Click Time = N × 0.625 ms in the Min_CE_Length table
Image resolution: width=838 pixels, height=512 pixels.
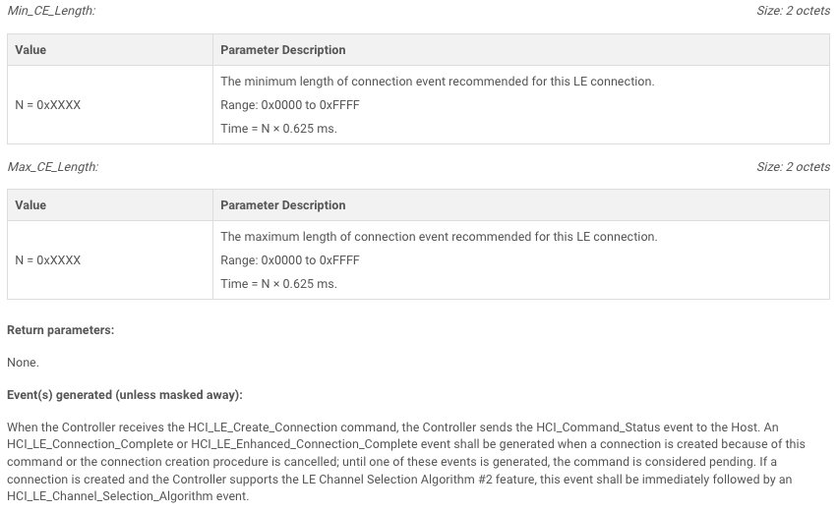[278, 128]
